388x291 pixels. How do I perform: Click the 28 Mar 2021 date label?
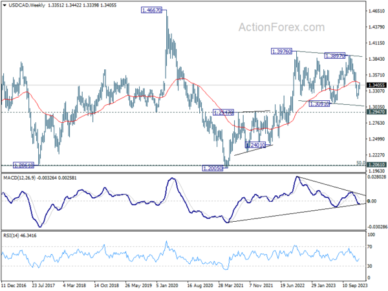coord(231,285)
